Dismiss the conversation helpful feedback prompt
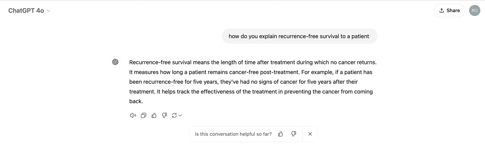The width and height of the screenshot is (485, 167). click(310, 134)
